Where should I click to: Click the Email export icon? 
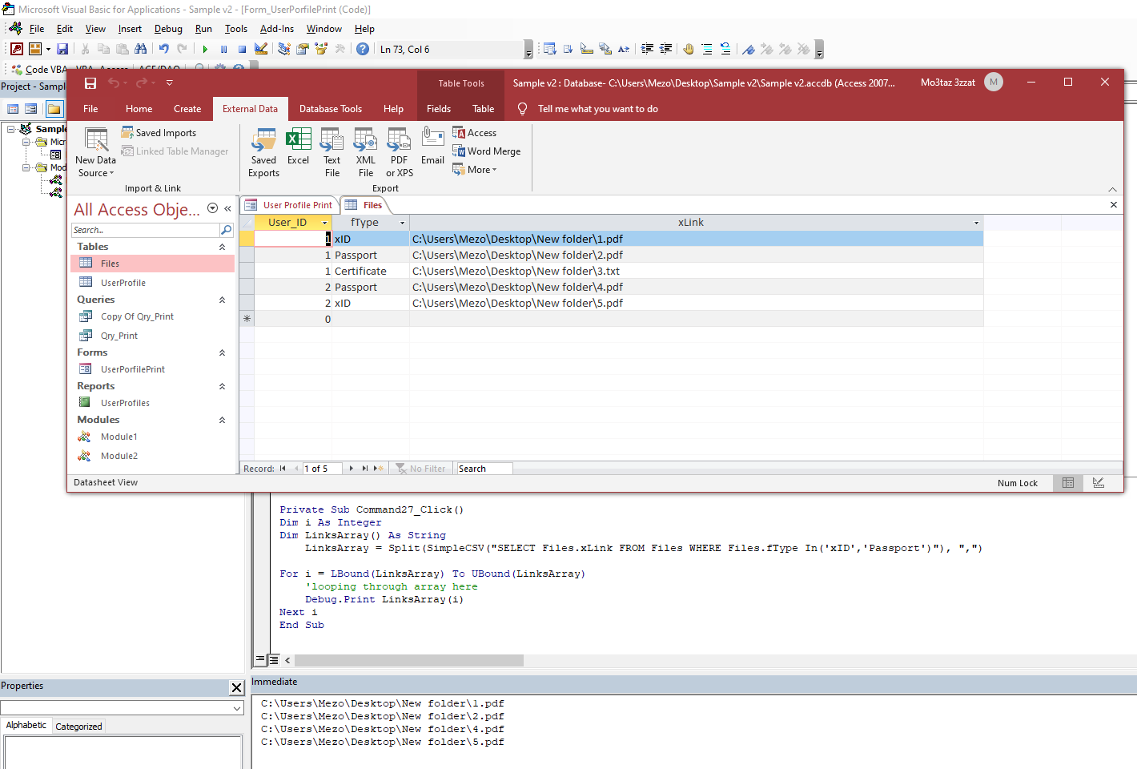tap(432, 147)
